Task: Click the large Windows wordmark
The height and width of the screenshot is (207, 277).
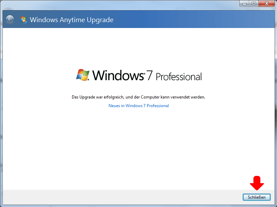Action: click(x=118, y=75)
